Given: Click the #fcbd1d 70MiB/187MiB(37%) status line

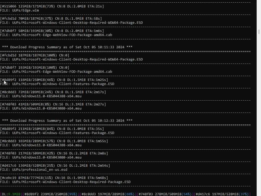Looking at the screenshot, I should pos(51,18).
